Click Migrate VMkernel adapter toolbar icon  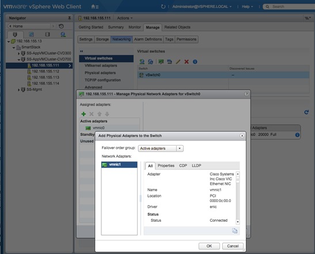169,62
